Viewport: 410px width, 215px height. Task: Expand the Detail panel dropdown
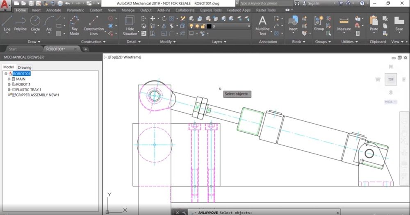pos(134,41)
